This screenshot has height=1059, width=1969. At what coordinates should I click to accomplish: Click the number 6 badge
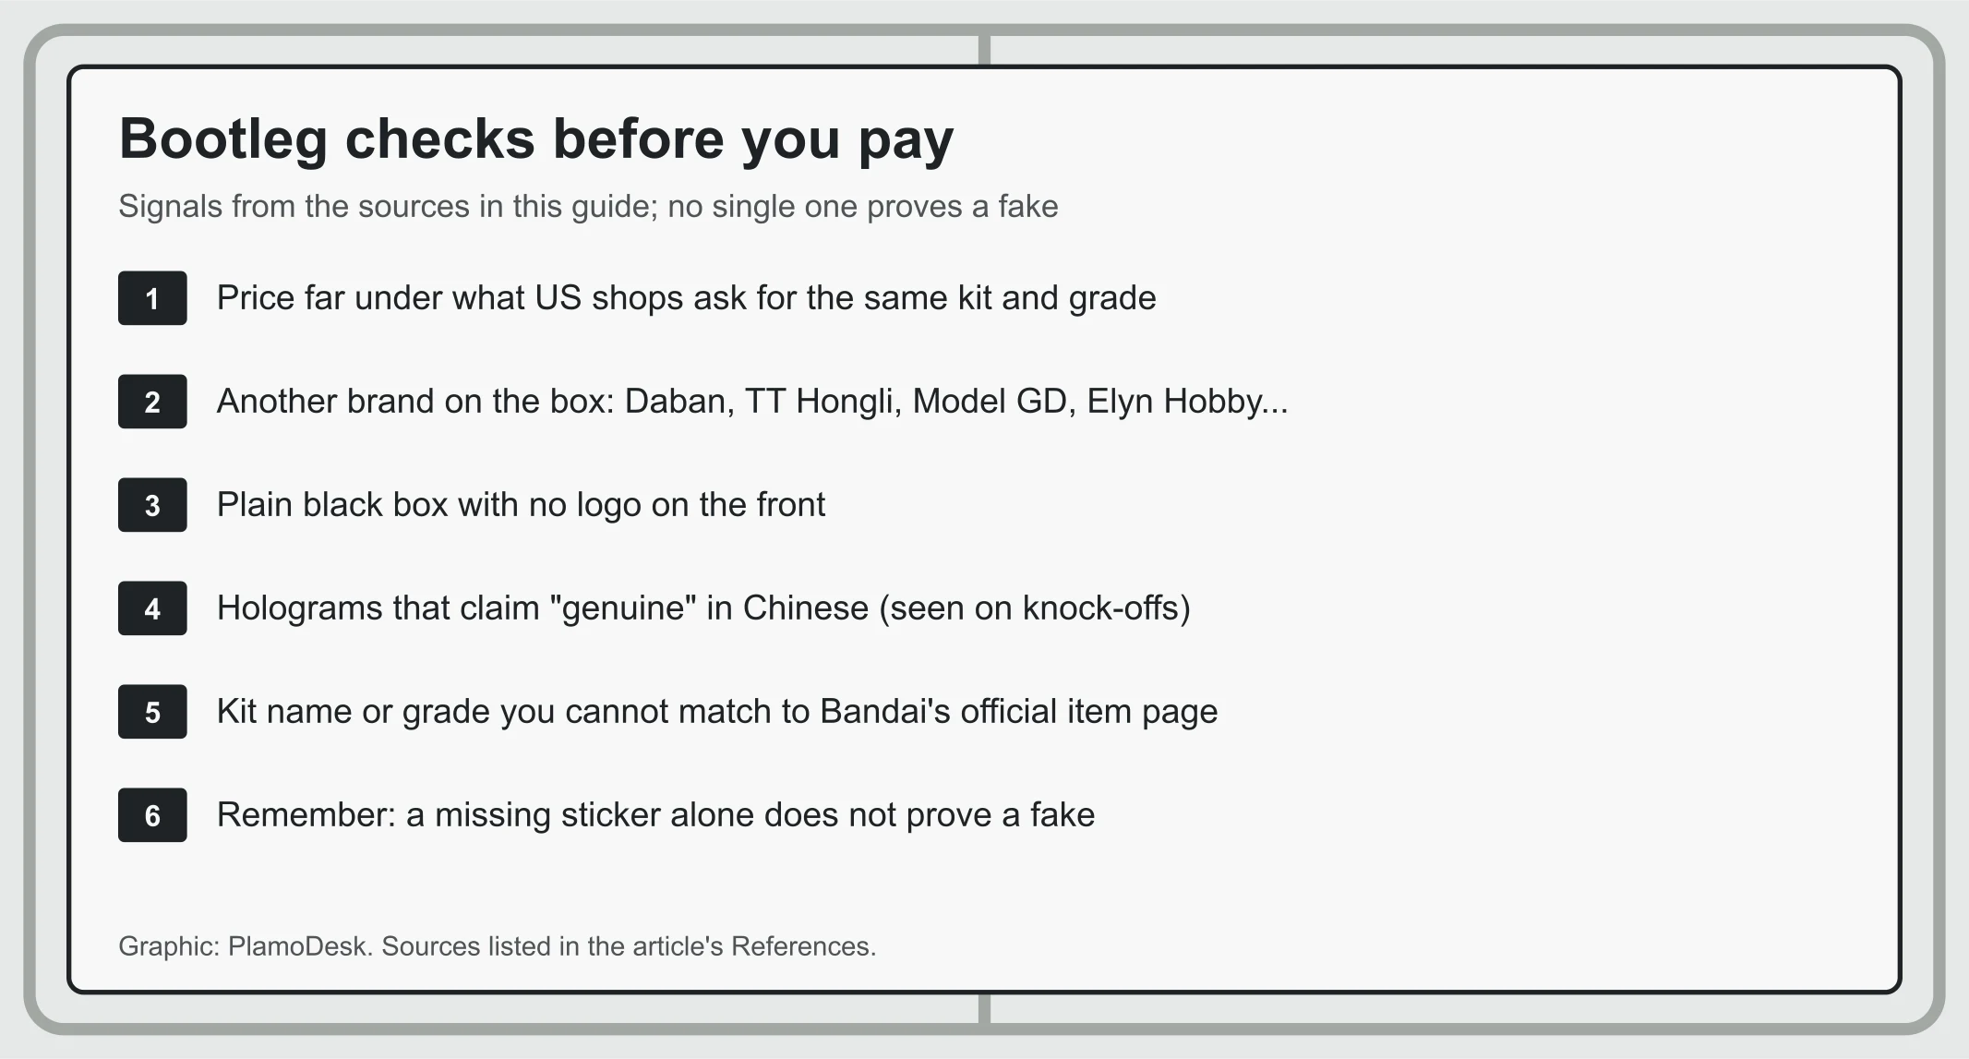(152, 815)
